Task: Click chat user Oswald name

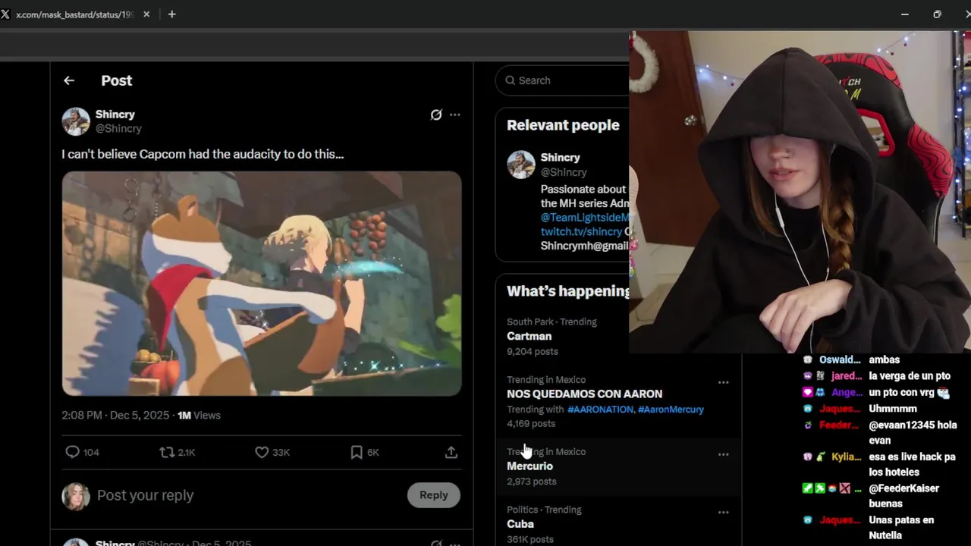Action: tap(840, 360)
